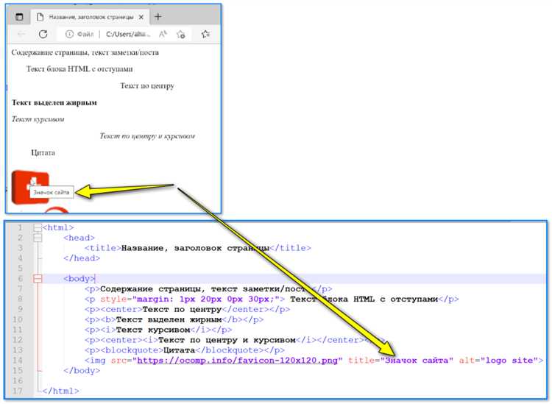Click the title attribute value in line 14
Viewport: 552px width, 404px height.
pos(417,361)
